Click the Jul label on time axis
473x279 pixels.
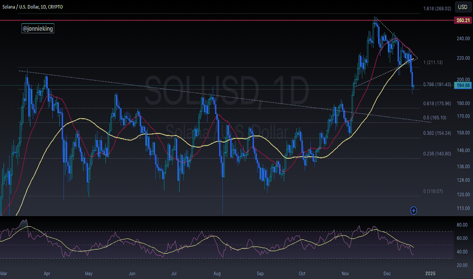pyautogui.click(x=174, y=273)
